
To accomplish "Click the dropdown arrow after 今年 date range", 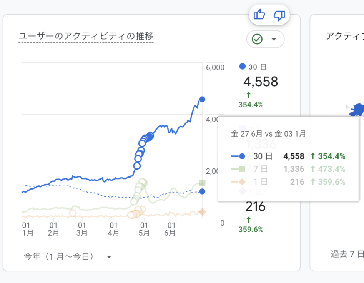I will (x=109, y=257).
